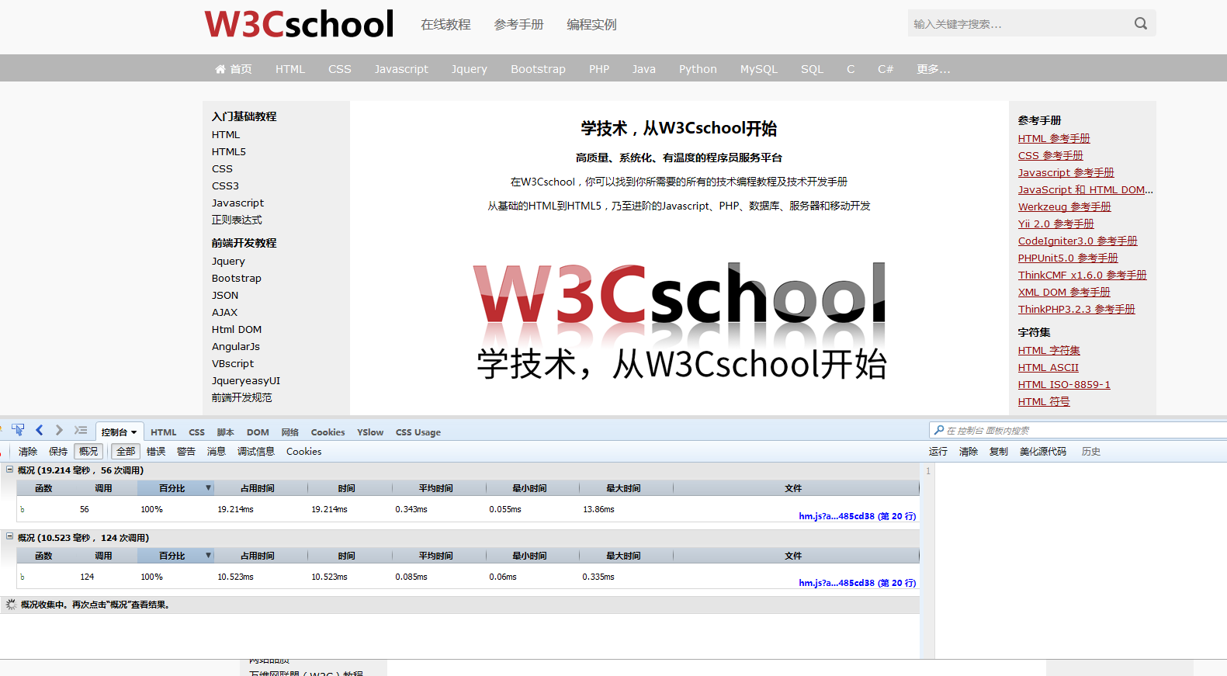Click the Firebug back arrow icon
The image size is (1227, 676).
pos(39,430)
